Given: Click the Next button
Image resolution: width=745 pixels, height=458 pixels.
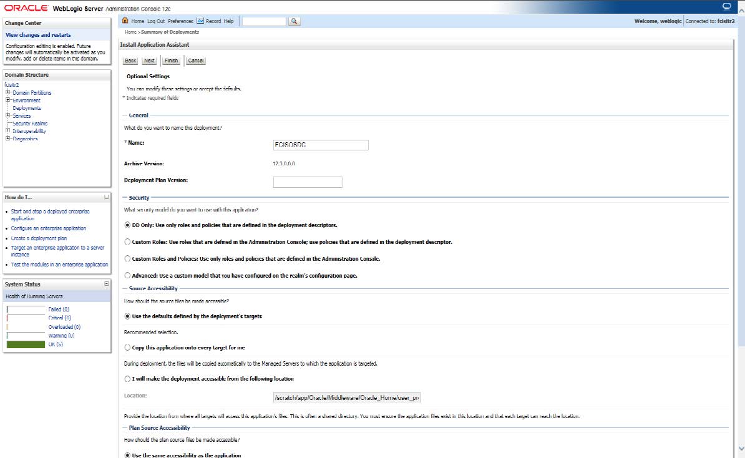Looking at the screenshot, I should pos(149,61).
